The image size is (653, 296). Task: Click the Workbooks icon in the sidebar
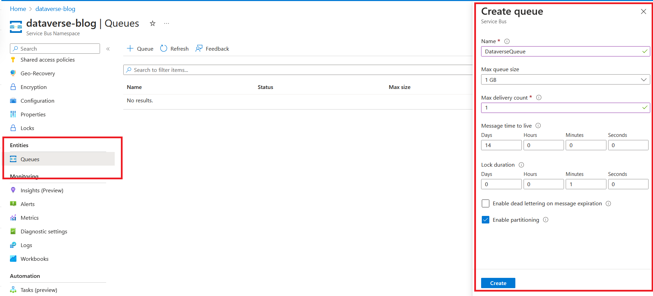13,259
